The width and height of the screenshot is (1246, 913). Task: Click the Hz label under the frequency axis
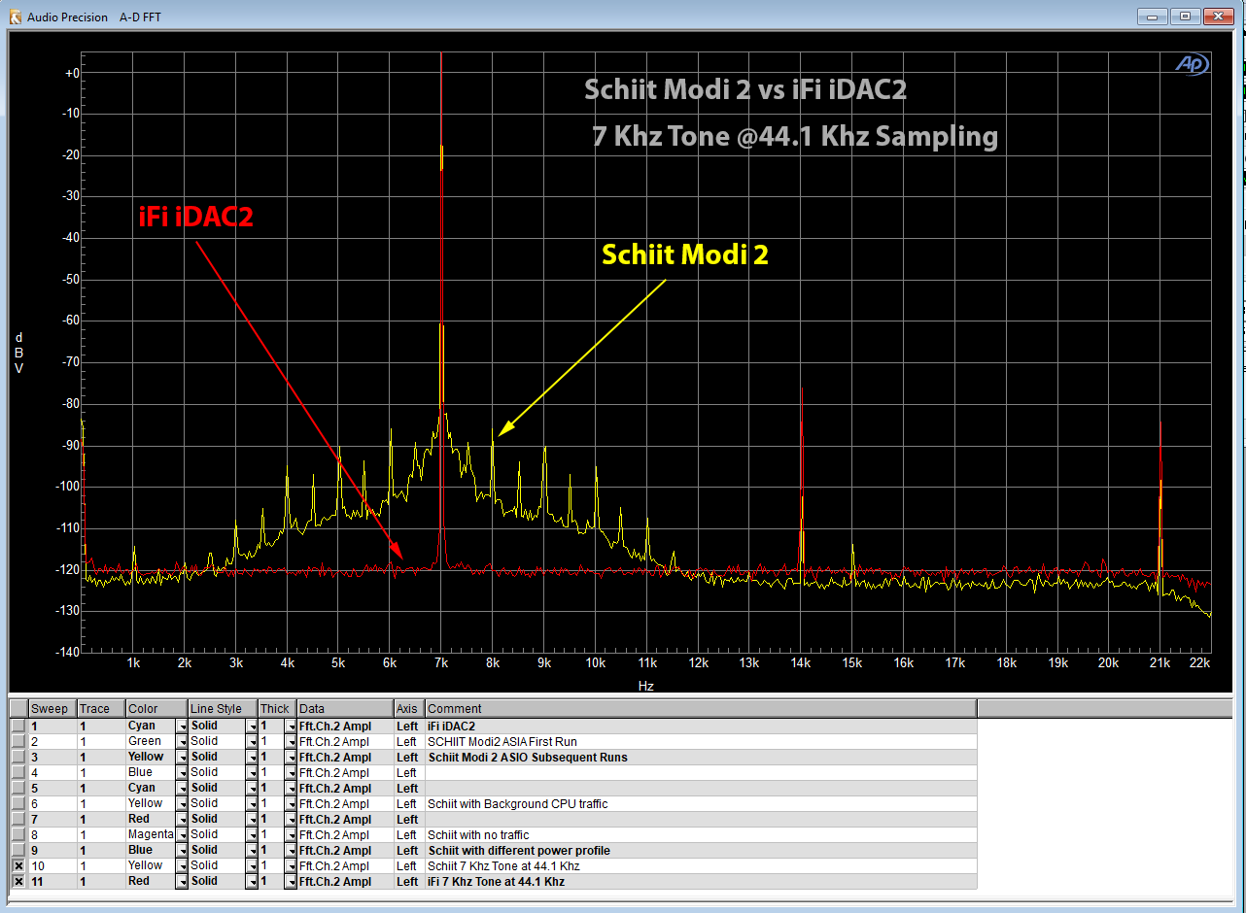tap(646, 685)
